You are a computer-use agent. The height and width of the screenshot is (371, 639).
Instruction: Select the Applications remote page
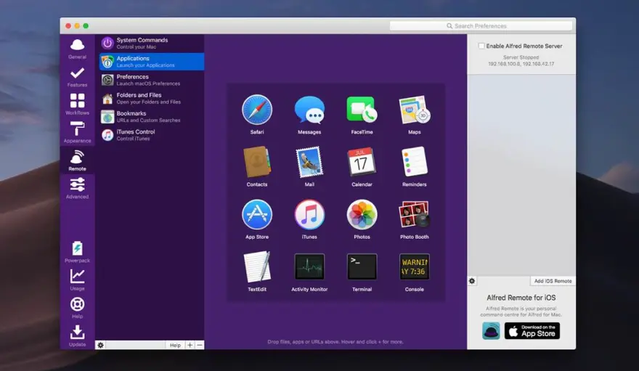152,62
